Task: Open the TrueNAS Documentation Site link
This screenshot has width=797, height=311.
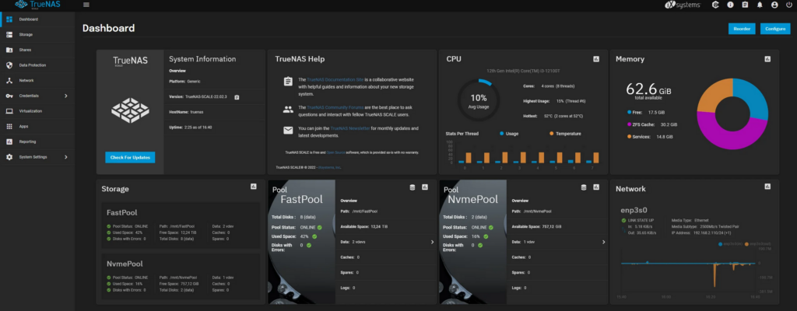Action: click(x=335, y=80)
